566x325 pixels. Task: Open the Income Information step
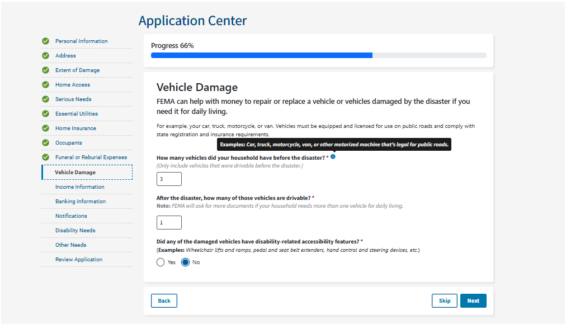(79, 187)
